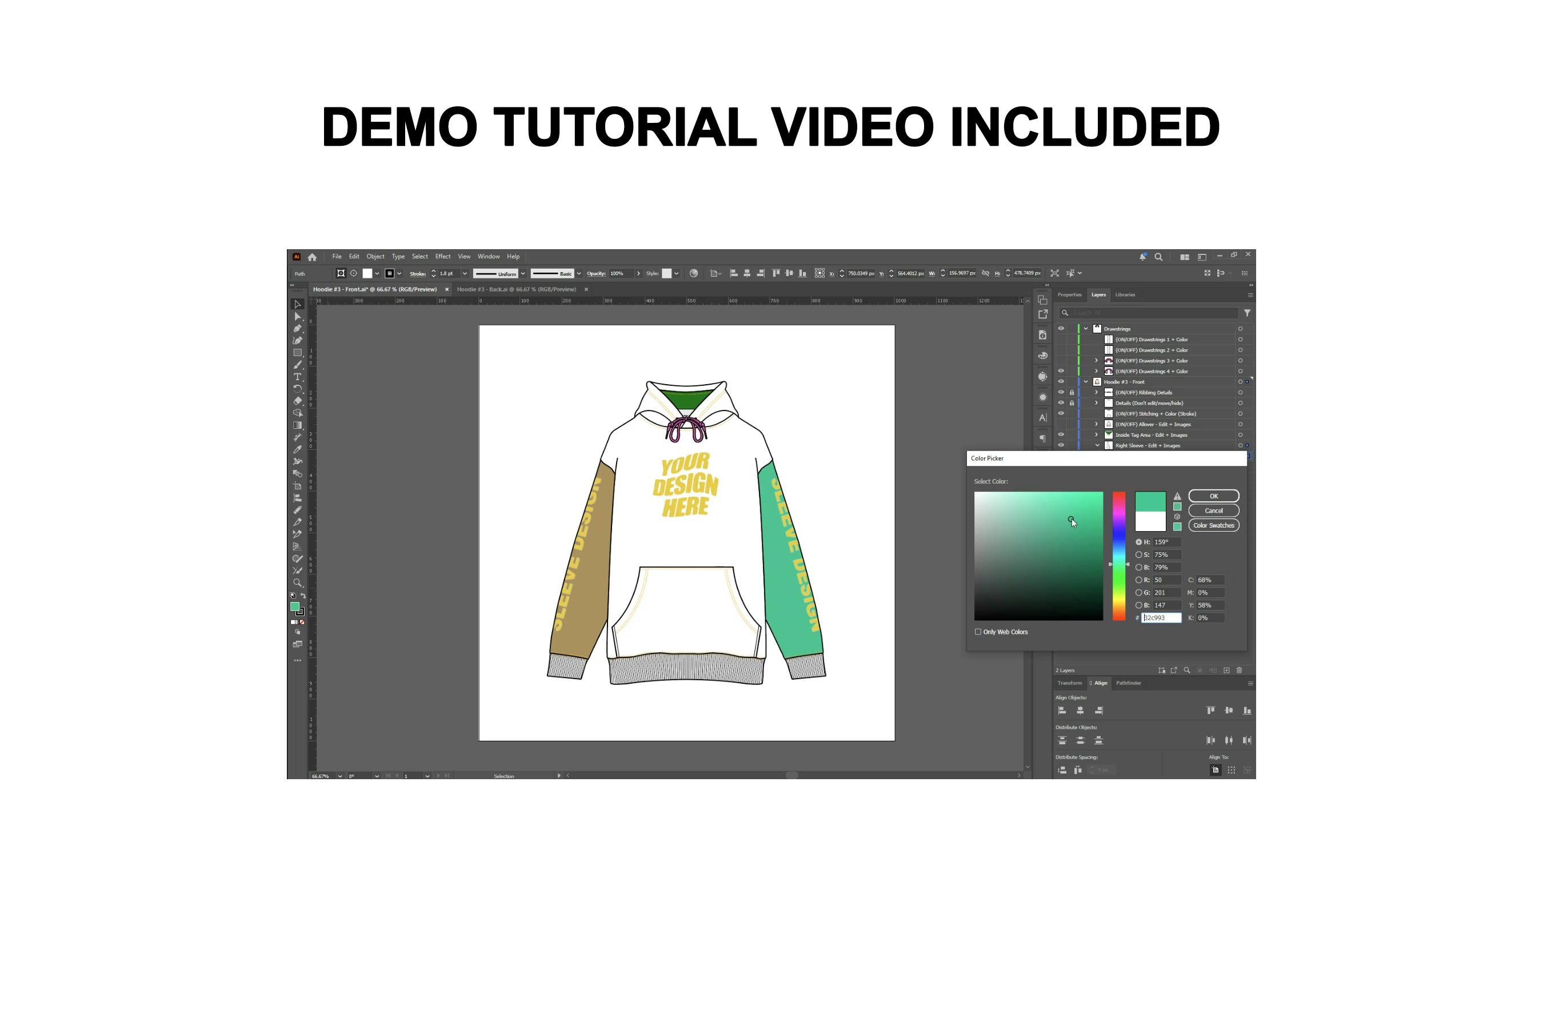Click the Opacity value field

(x=621, y=274)
